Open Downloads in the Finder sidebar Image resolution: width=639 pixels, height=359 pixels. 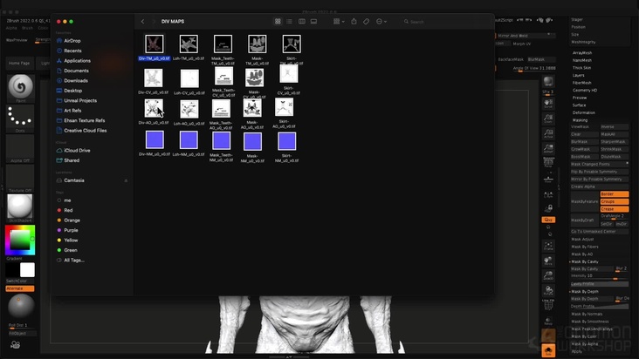pyautogui.click(x=76, y=80)
